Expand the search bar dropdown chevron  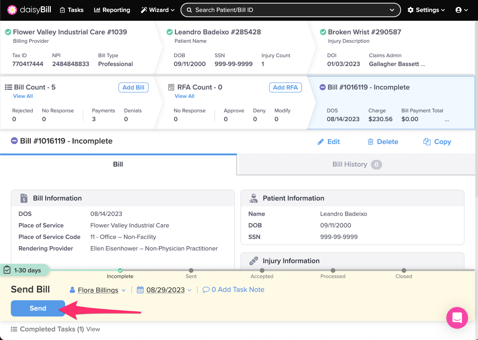pos(392,10)
